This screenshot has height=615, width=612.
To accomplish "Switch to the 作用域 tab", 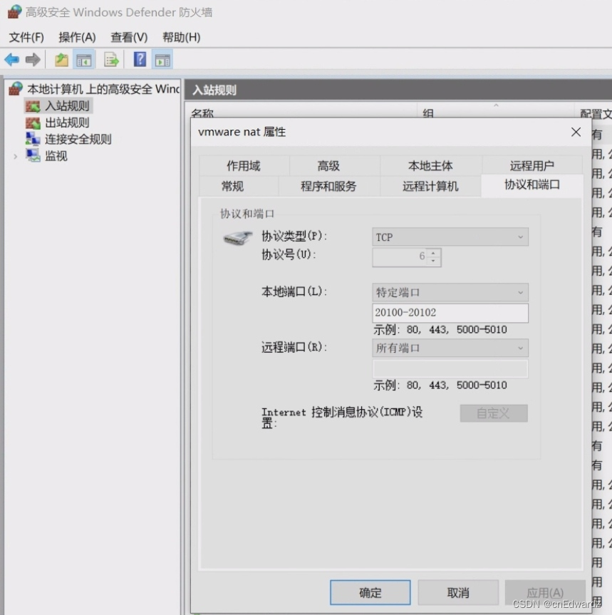I will 244,165.
